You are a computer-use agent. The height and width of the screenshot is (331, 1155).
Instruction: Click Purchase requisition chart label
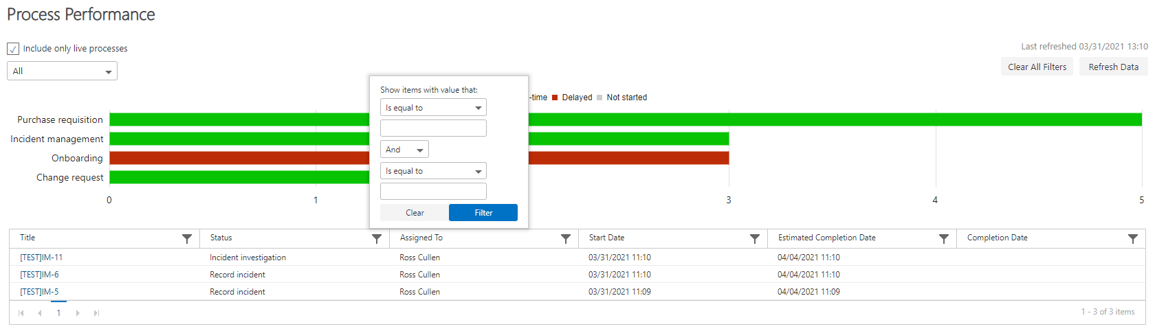(60, 119)
